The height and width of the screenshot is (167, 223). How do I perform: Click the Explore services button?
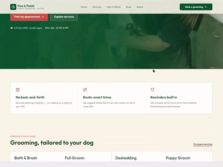(64, 17)
